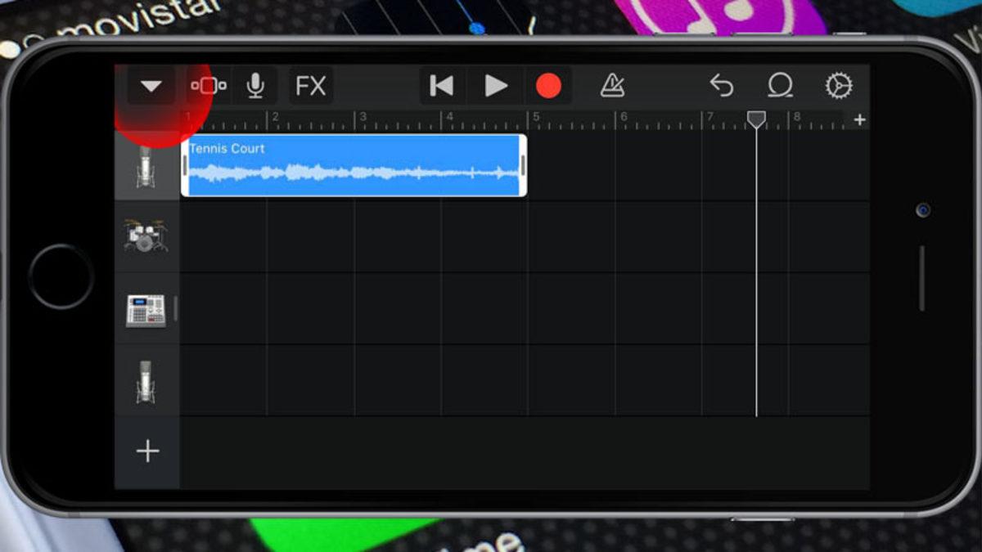Switch to the track view button
This screenshot has width=982, height=552.
tap(209, 86)
